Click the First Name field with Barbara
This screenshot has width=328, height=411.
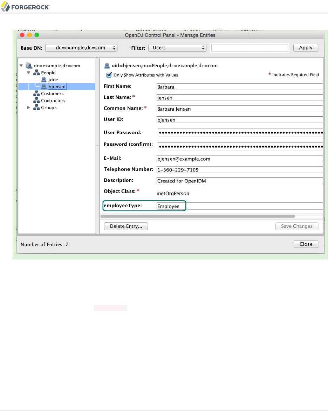pos(240,87)
